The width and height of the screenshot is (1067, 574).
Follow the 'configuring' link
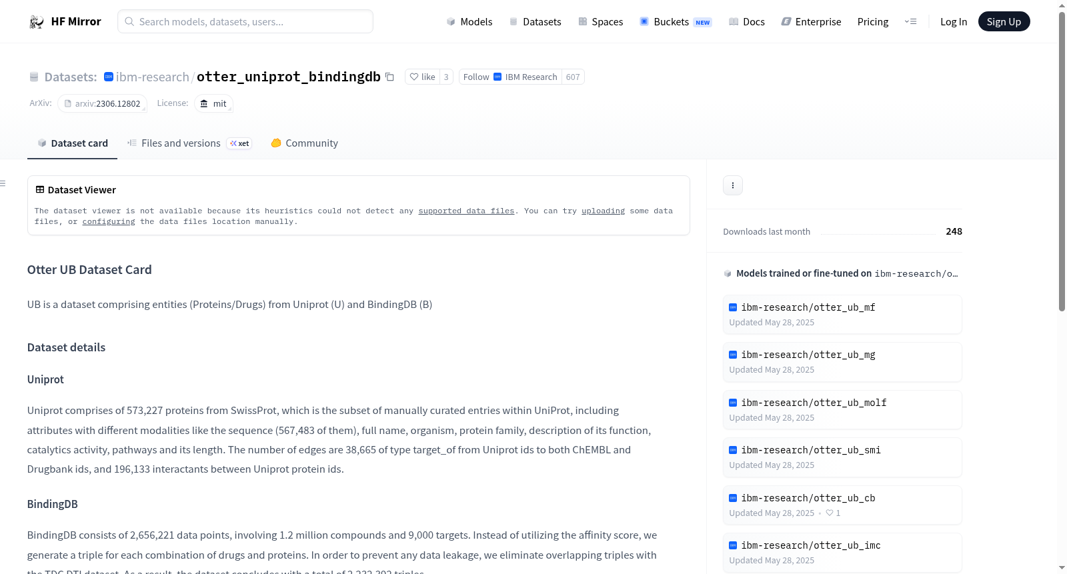109,221
